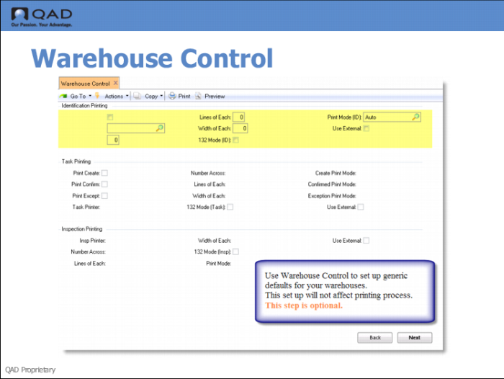Expand the Actions dropdown arrow
504x379 pixels.
click(127, 96)
